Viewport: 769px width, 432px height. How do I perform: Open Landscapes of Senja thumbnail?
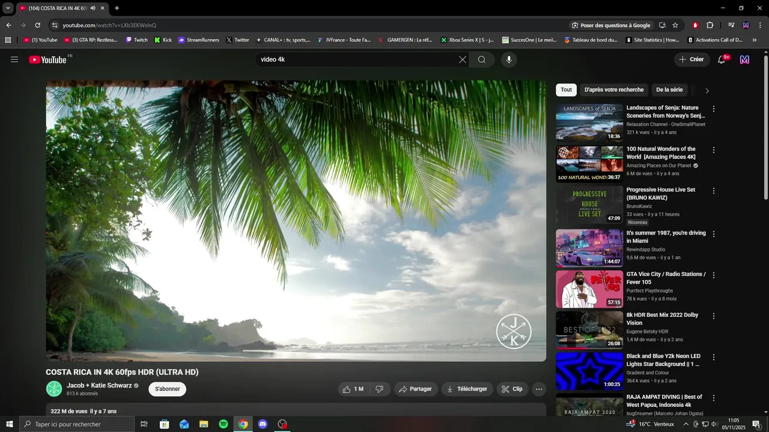[x=589, y=123]
